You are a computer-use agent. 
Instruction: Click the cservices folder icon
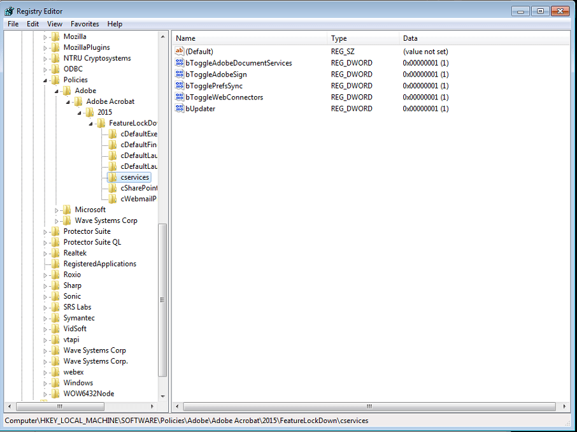pyautogui.click(x=113, y=177)
